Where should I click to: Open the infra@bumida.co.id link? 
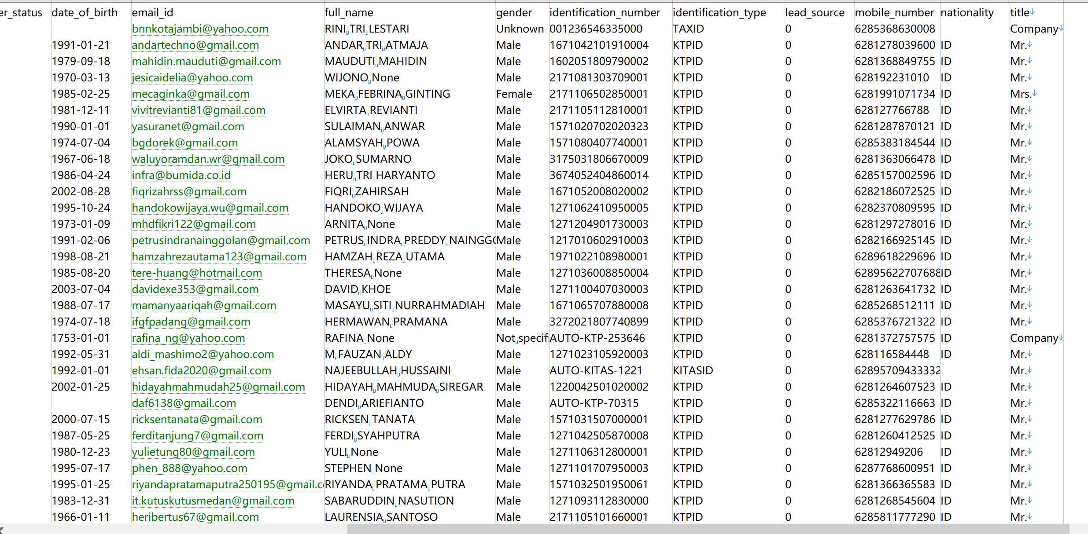[181, 176]
